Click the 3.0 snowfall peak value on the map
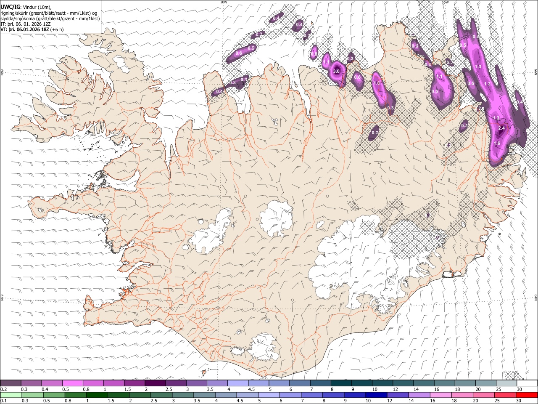The image size is (538, 404). coord(336,72)
